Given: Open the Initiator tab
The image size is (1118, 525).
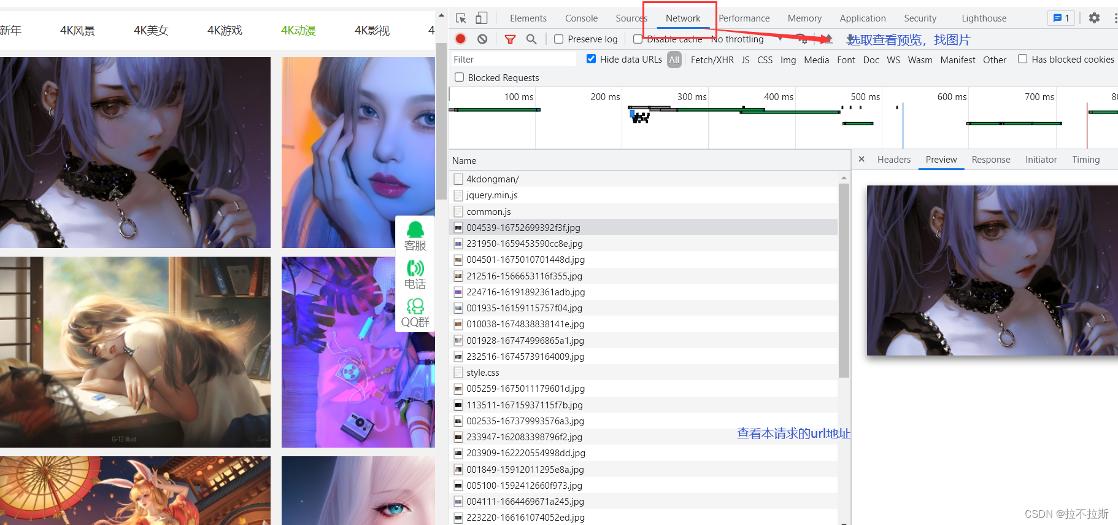Looking at the screenshot, I should (x=1041, y=160).
